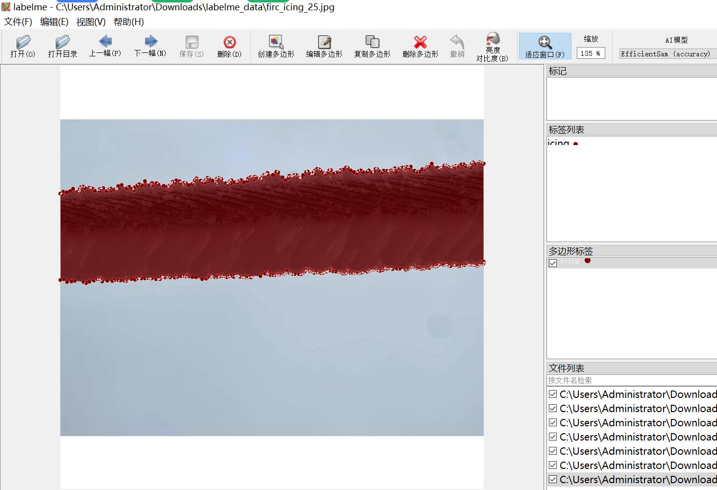Click the red Delete file icon
The image size is (717, 490).
tap(229, 43)
